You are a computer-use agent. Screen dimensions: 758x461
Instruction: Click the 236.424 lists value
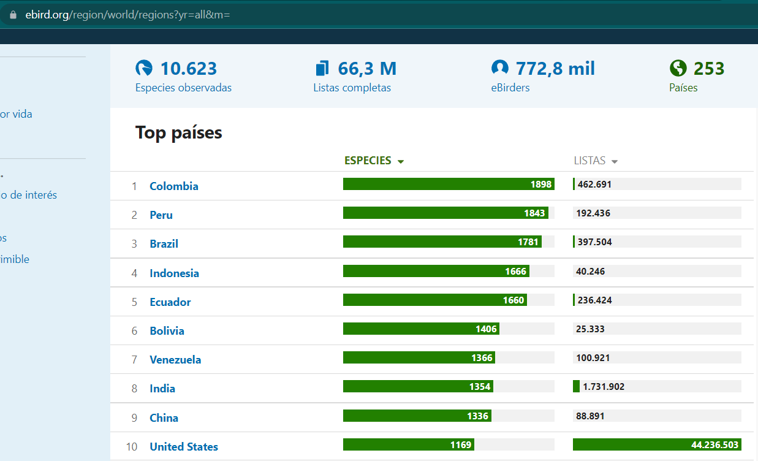[594, 300]
